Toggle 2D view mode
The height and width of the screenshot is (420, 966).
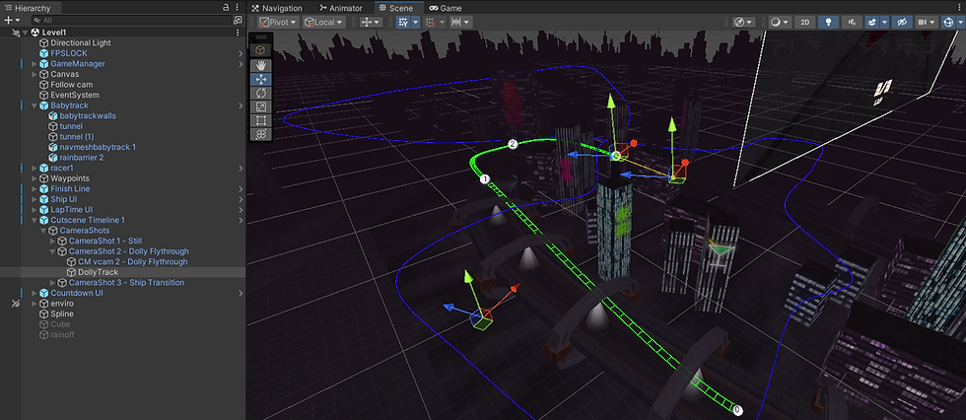pyautogui.click(x=804, y=22)
